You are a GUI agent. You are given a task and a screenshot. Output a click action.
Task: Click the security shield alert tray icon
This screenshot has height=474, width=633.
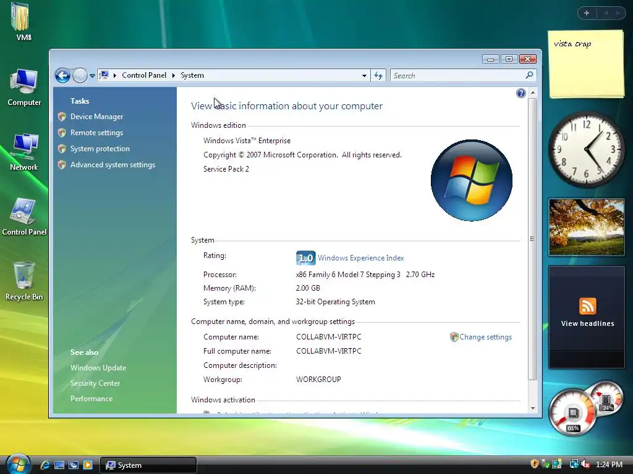click(x=535, y=464)
